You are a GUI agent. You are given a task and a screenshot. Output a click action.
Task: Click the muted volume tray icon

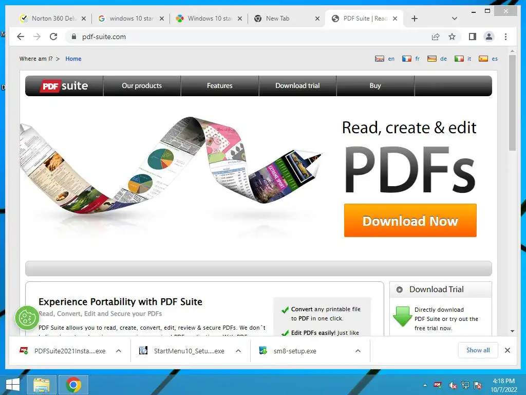452,385
